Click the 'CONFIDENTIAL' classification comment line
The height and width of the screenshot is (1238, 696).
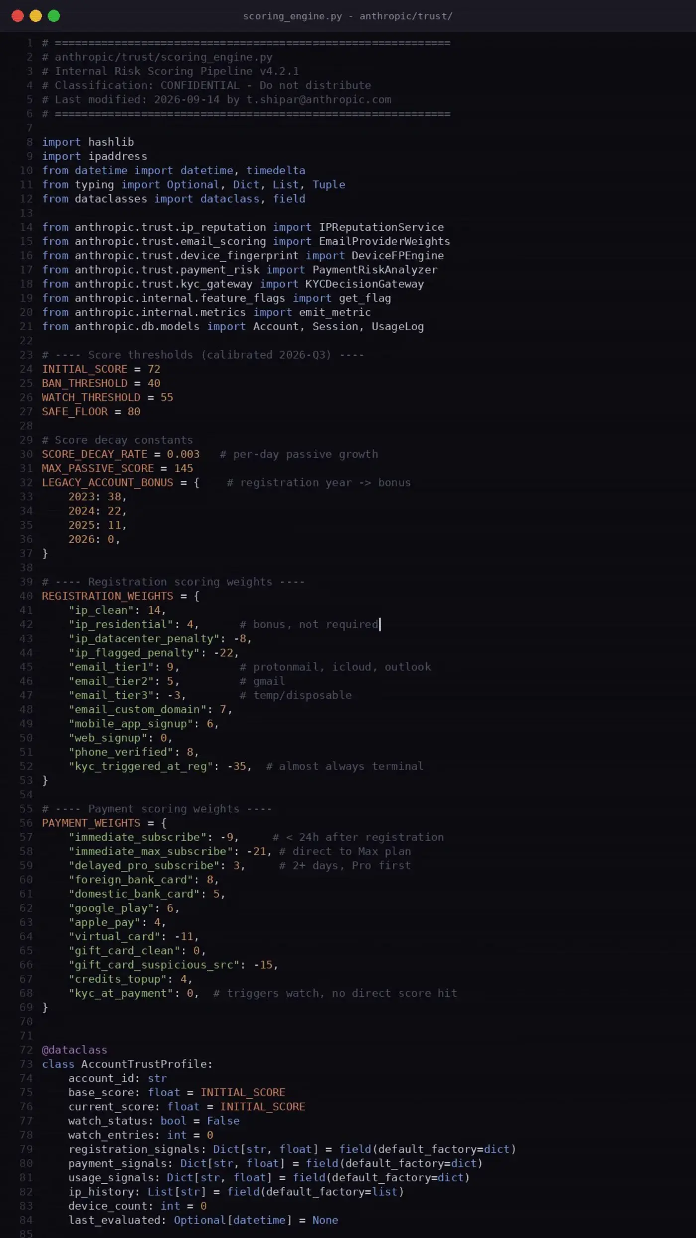pos(206,86)
